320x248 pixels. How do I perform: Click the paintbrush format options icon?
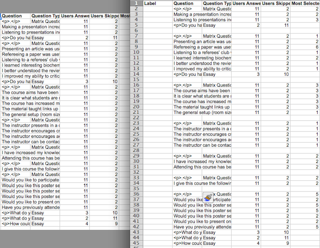click(x=208, y=196)
